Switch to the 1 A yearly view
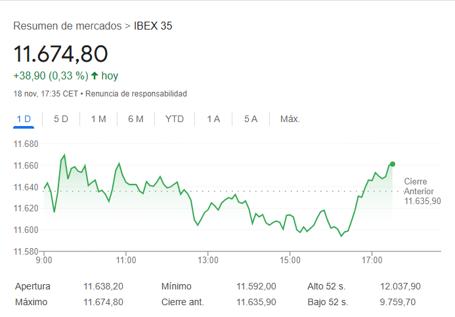This screenshot has width=455, height=317. click(213, 119)
